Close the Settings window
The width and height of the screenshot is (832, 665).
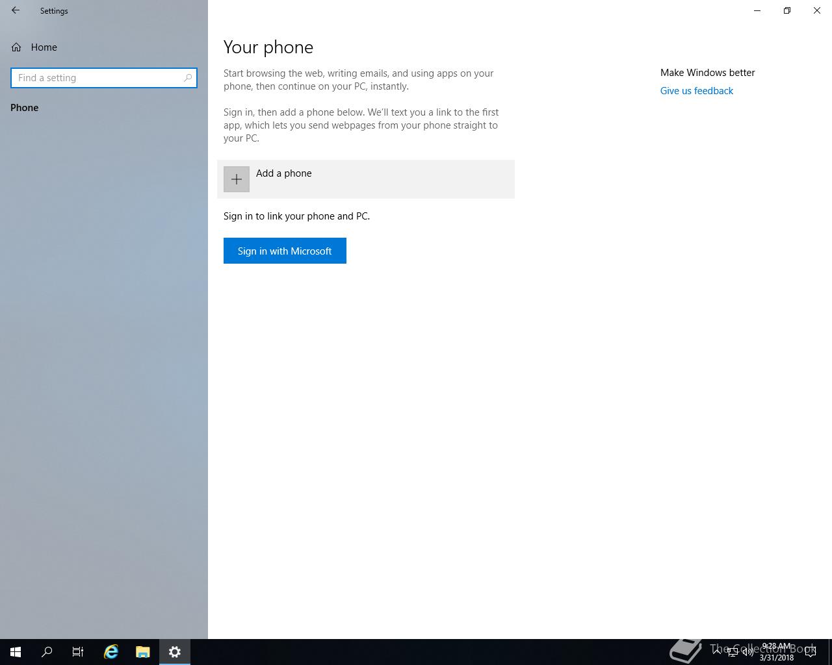click(817, 10)
